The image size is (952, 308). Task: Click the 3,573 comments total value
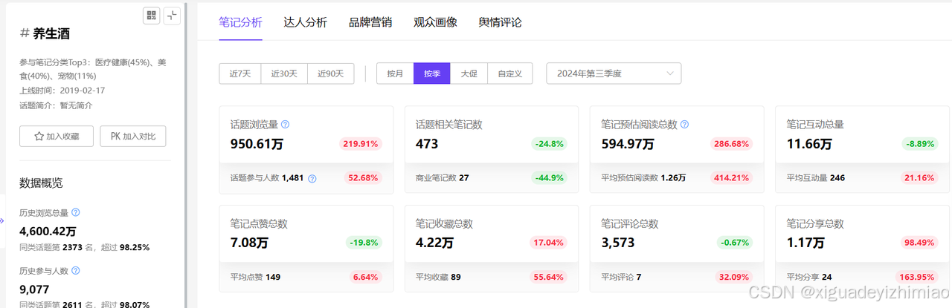(619, 243)
